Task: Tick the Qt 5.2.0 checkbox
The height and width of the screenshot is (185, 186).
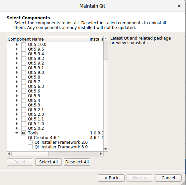Action: pyautogui.click(x=24, y=114)
